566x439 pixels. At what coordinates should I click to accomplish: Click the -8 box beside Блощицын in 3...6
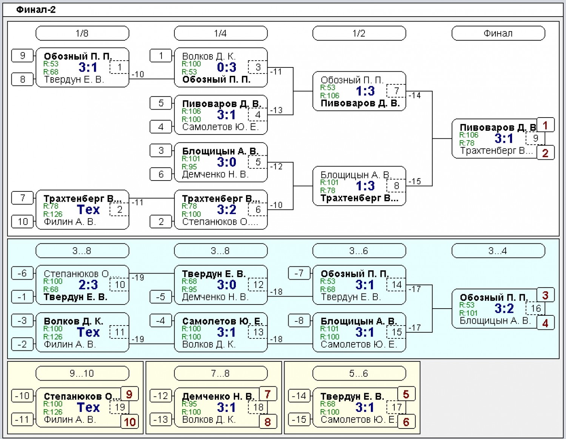point(300,320)
